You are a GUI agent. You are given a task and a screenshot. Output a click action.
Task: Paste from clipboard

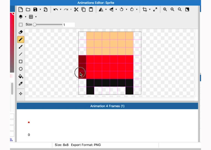[91, 9]
